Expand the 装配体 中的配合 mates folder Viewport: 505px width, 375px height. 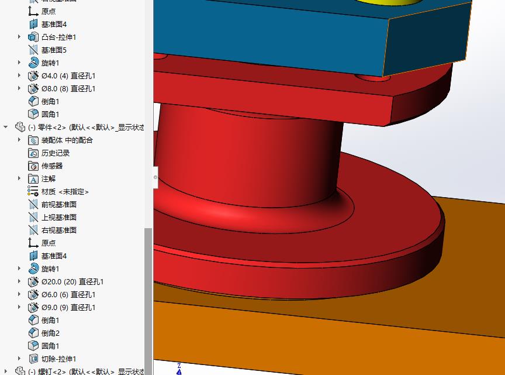tap(19, 140)
